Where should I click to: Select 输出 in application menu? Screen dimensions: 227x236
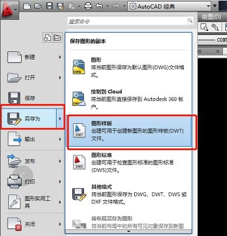pos(32,139)
